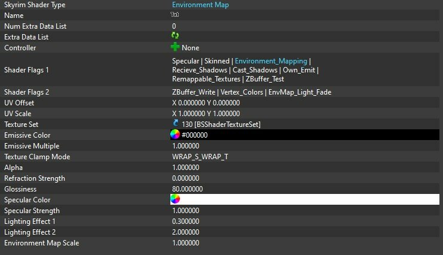The image size is (443, 255).
Task: Click the Environment_Mapping flag in Shader Flags 1
Action: tap(271, 61)
